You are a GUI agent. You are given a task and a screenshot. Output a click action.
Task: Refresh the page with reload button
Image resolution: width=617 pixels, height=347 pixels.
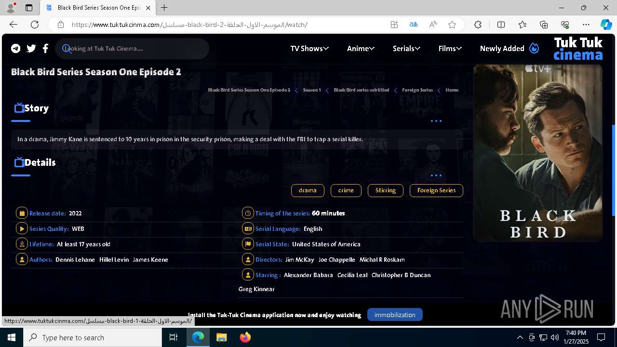[x=35, y=25]
